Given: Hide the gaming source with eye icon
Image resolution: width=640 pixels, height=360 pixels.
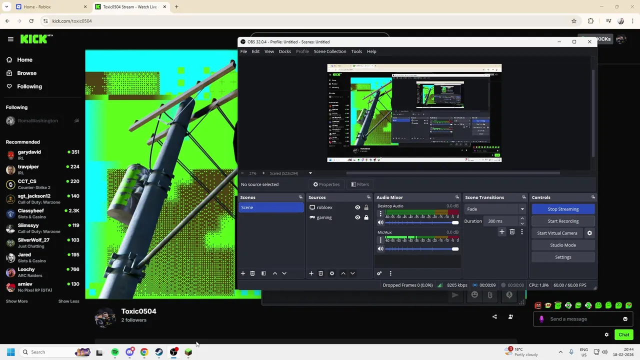Looking at the screenshot, I should [357, 217].
